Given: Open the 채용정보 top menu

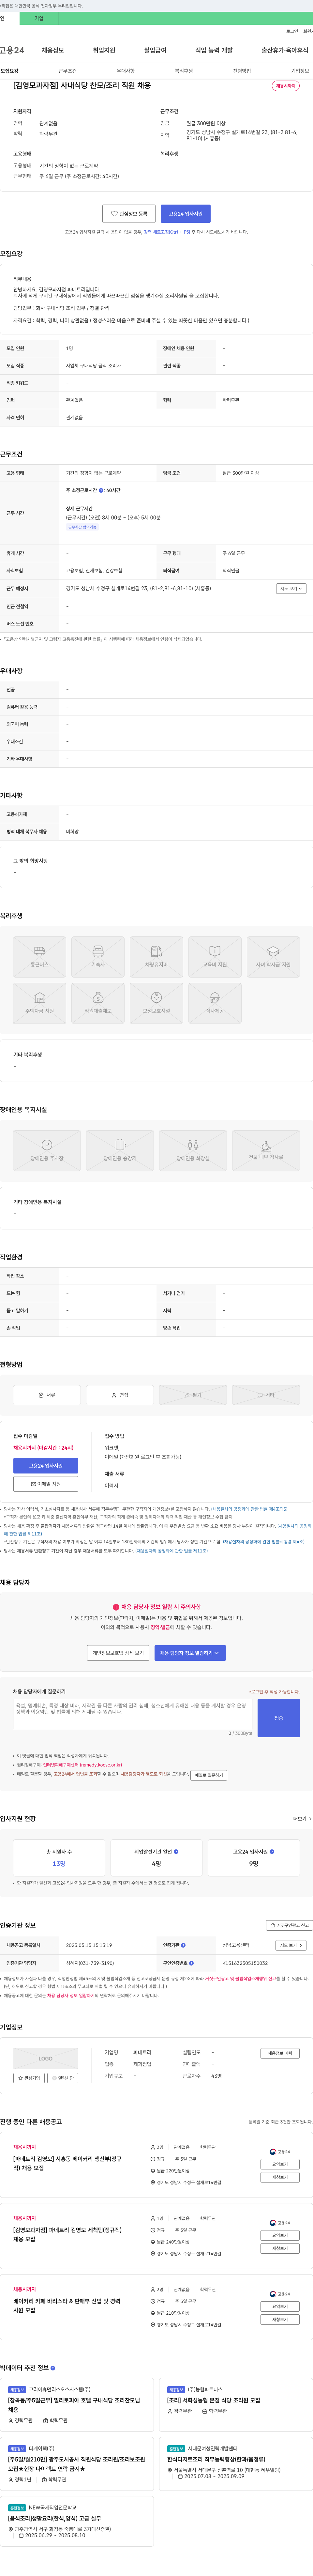Looking at the screenshot, I should 53,50.
